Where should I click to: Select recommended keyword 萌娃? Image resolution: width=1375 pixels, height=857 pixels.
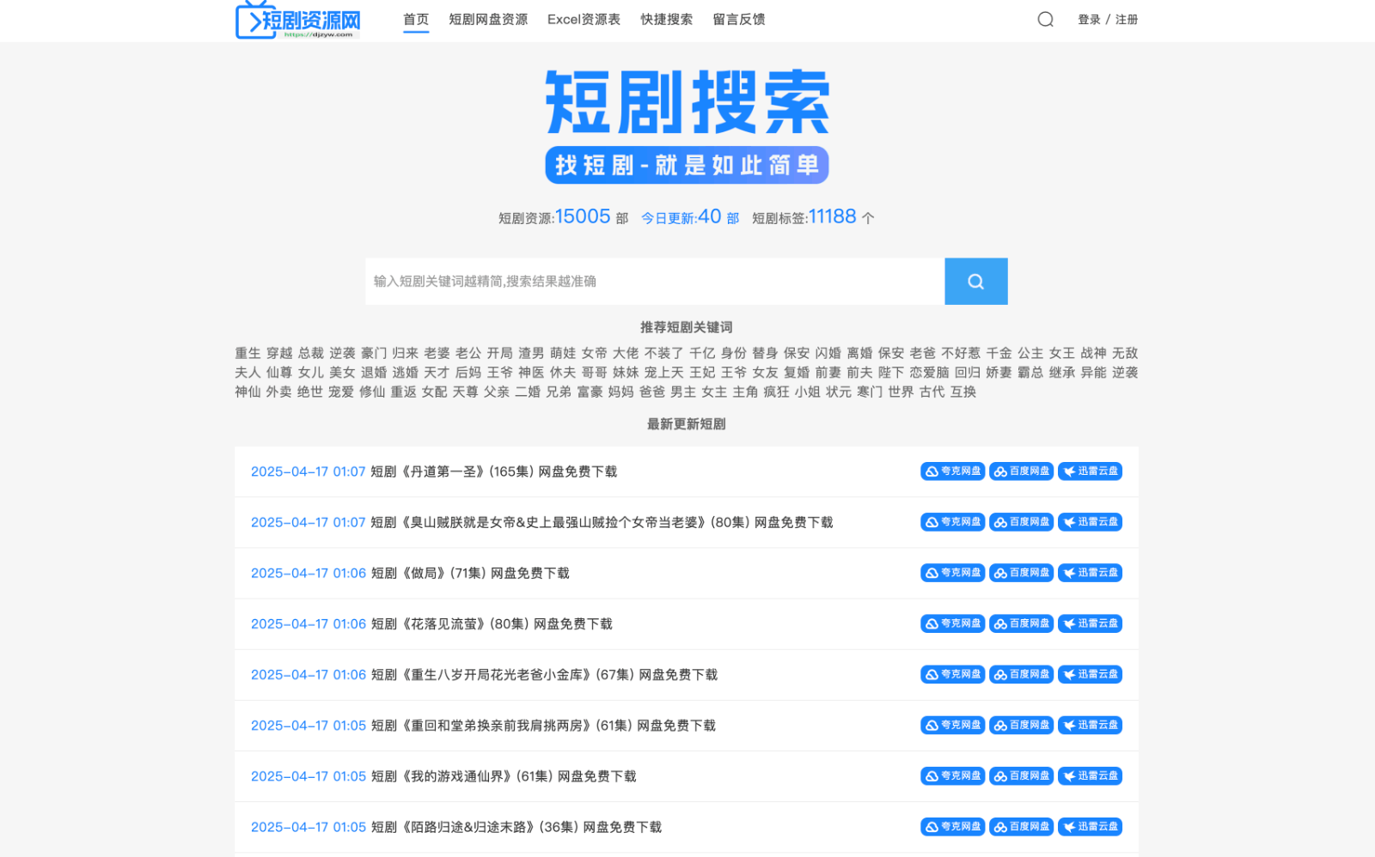563,353
